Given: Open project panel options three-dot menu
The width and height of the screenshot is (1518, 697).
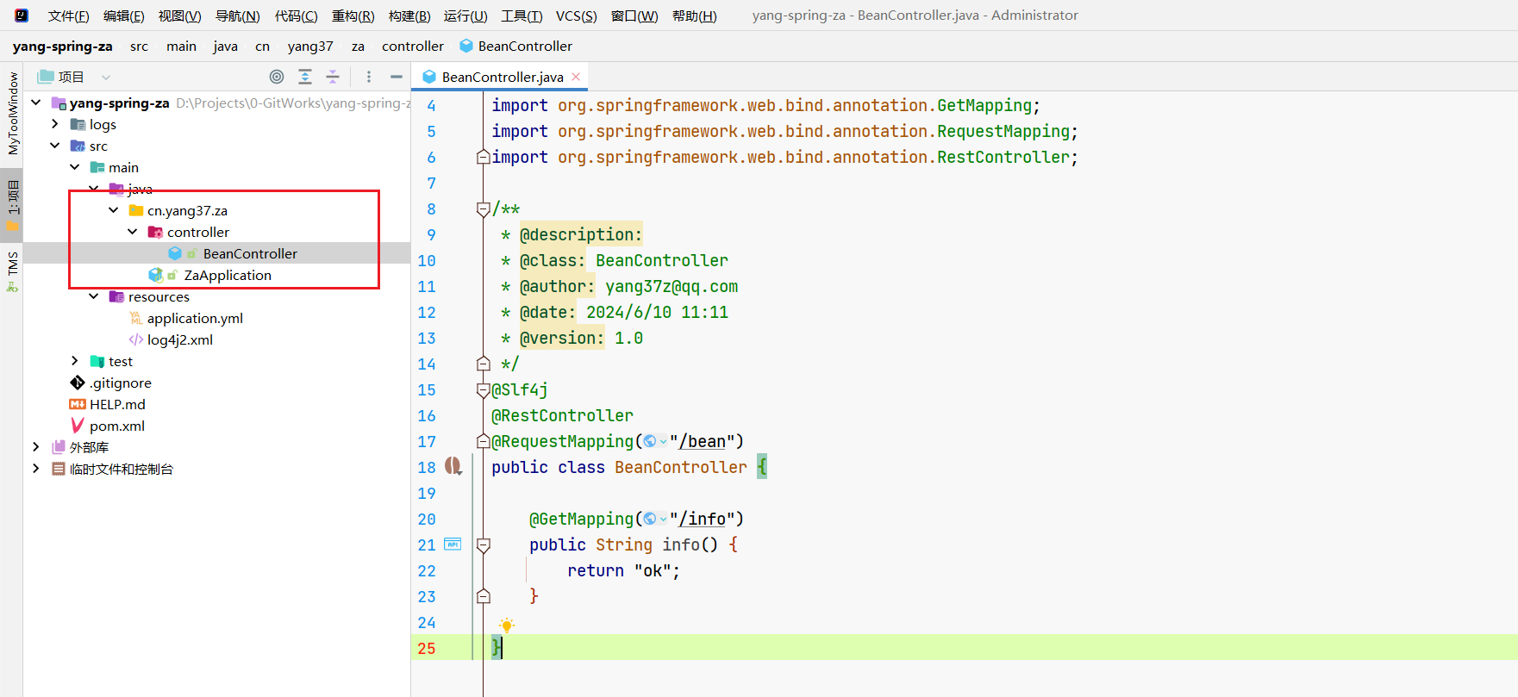Looking at the screenshot, I should pos(369,77).
